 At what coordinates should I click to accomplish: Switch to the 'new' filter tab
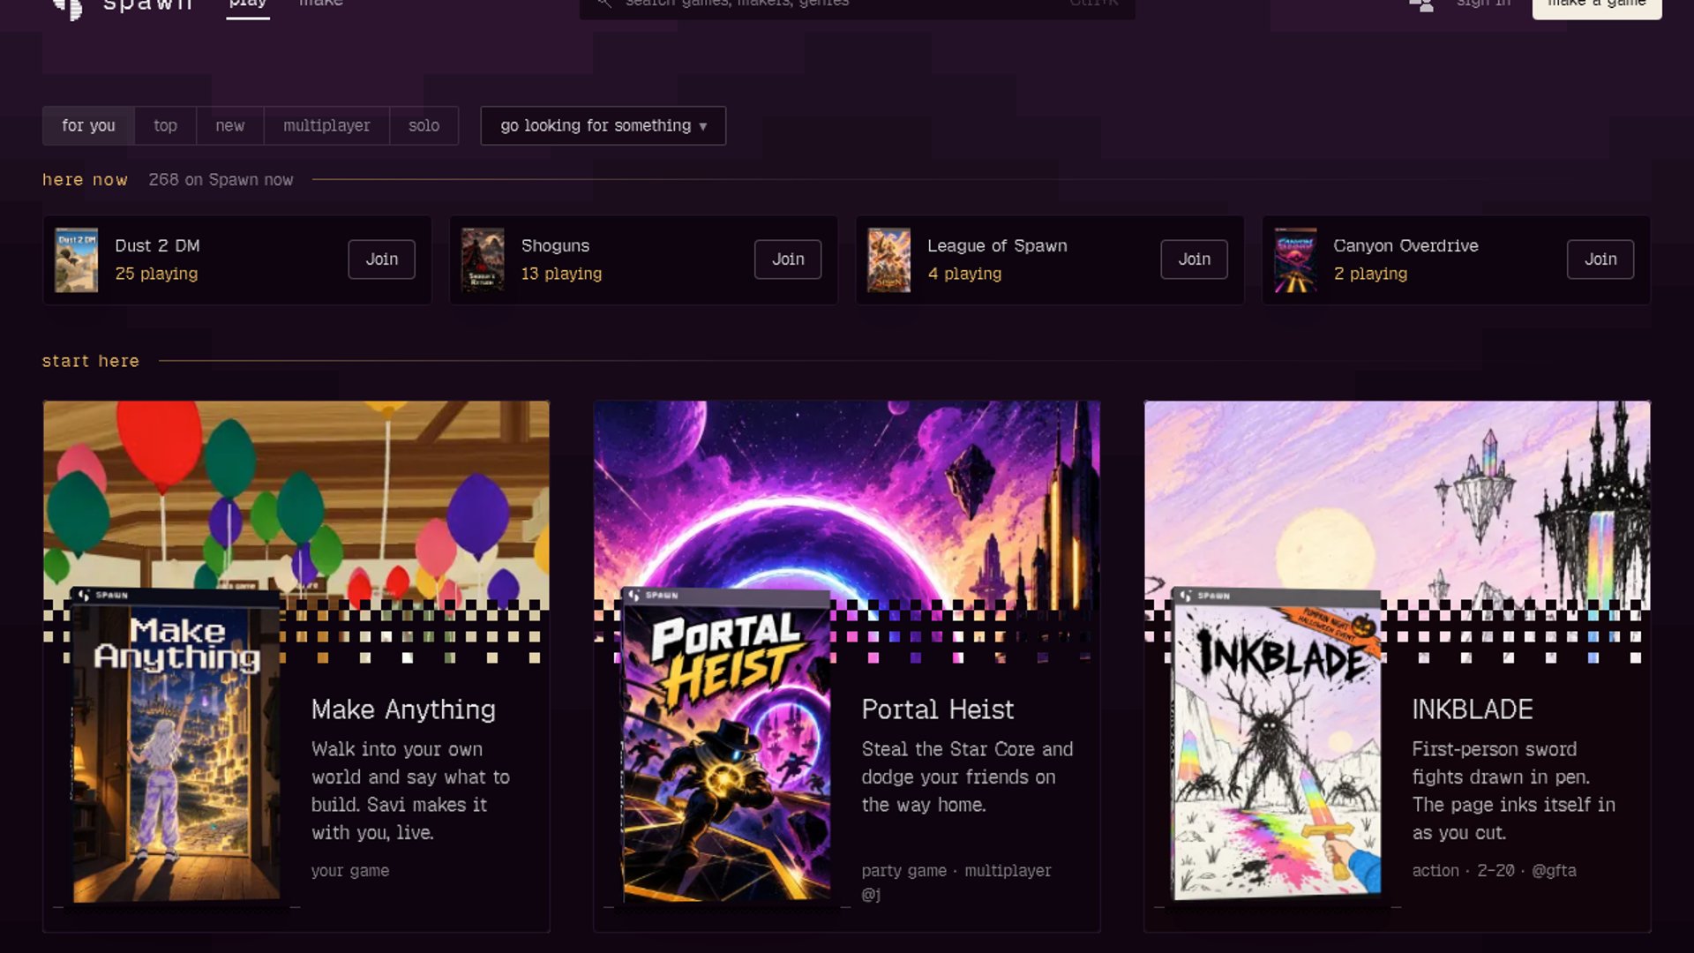coord(229,125)
